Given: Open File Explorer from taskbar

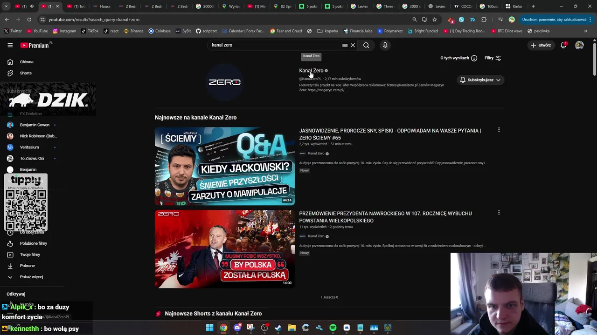Looking at the screenshot, I should [x=292, y=328].
